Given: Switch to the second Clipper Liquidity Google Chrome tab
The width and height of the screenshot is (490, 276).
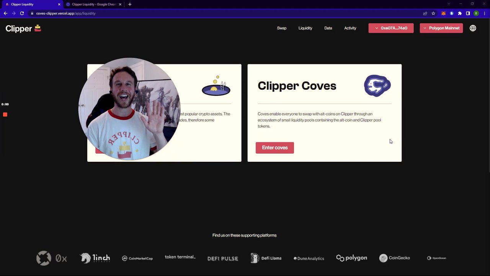Looking at the screenshot, I should 94,4.
